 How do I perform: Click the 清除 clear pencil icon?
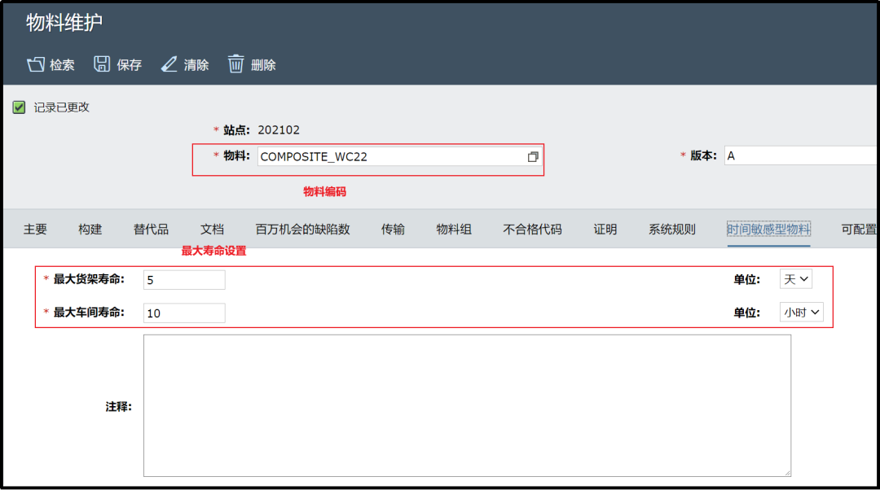(x=169, y=64)
